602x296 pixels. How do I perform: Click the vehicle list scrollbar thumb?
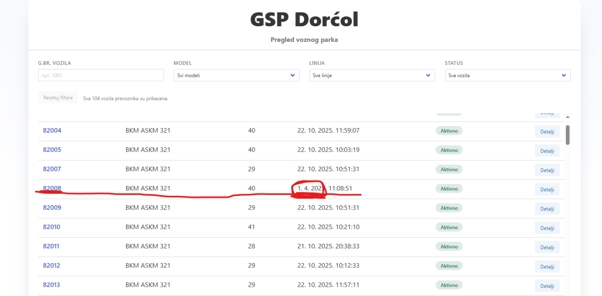click(568, 134)
